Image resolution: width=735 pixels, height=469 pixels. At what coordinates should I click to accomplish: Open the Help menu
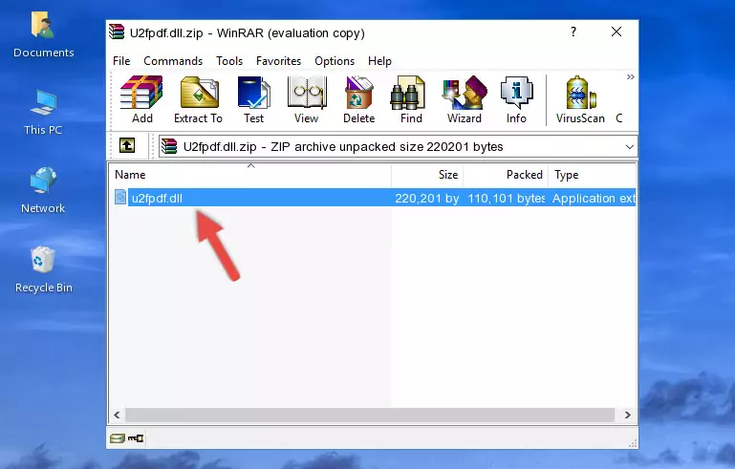(x=379, y=61)
